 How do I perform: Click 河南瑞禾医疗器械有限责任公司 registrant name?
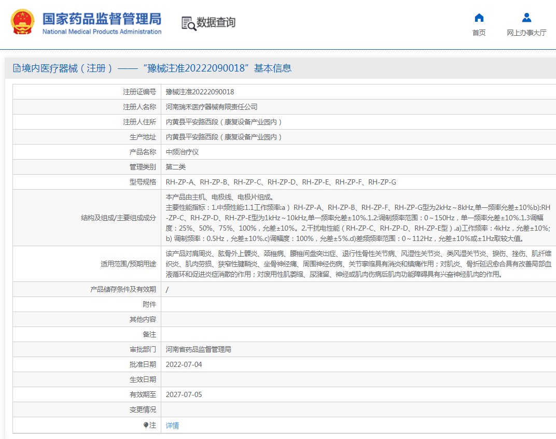click(212, 107)
